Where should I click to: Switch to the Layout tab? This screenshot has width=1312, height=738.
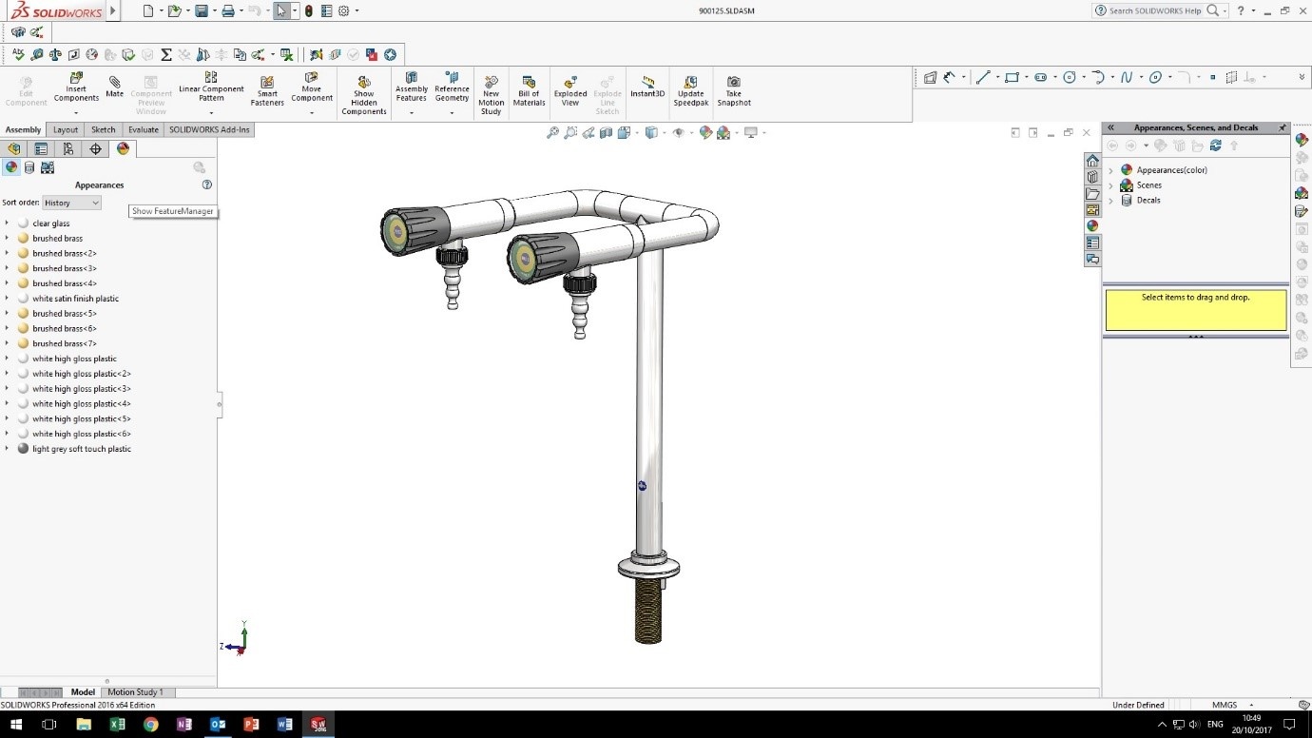click(66, 129)
